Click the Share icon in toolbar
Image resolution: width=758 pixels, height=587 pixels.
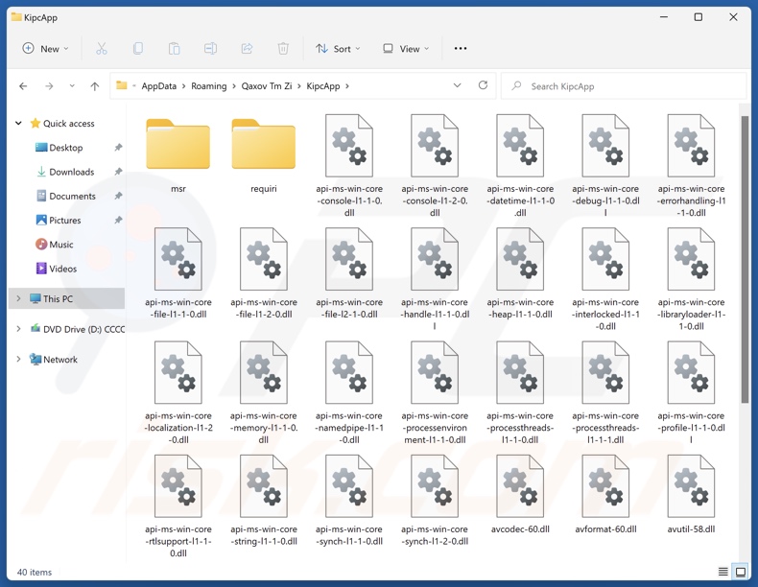(247, 49)
